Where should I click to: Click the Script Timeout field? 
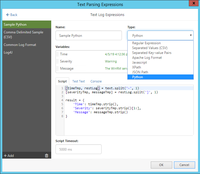[78, 149]
